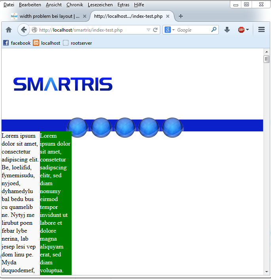The height and width of the screenshot is (279, 271).
Task: Go to the Firefox home page icon
Action: (9, 30)
